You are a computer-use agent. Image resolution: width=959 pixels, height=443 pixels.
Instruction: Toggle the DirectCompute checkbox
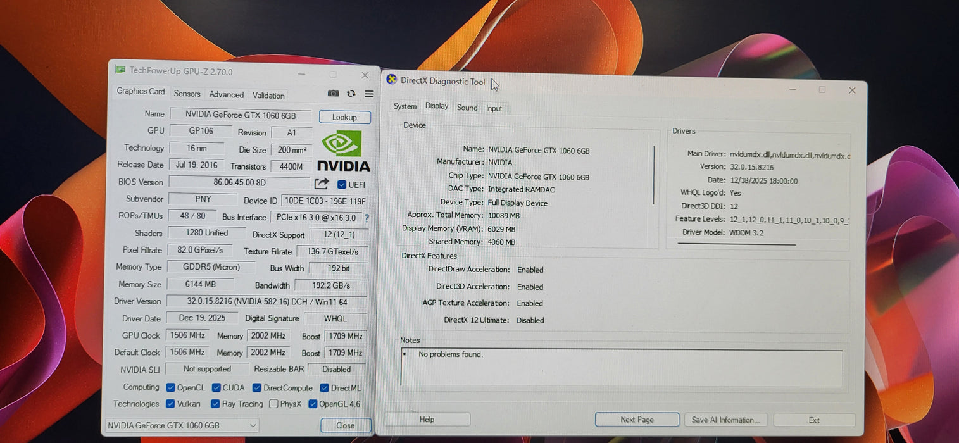(x=256, y=388)
